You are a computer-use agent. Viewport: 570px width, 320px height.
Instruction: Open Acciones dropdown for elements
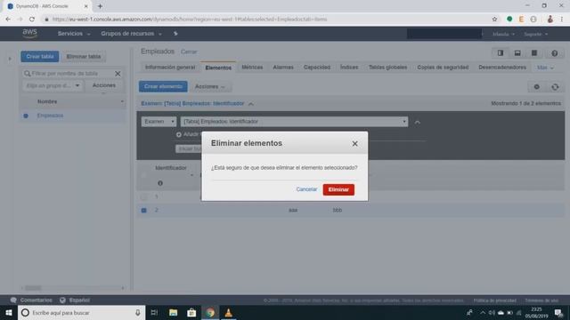click(210, 87)
